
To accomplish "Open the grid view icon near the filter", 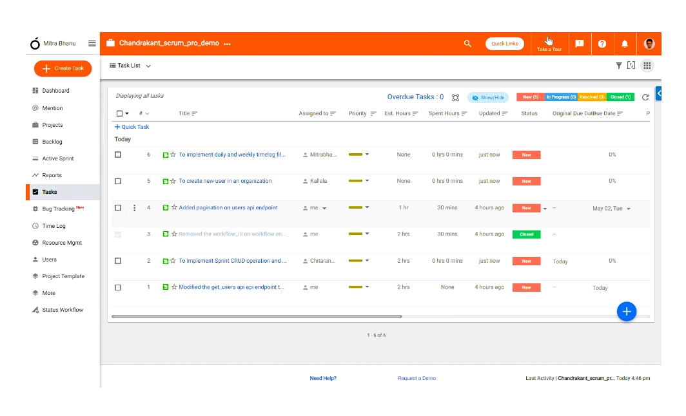I will pyautogui.click(x=647, y=65).
